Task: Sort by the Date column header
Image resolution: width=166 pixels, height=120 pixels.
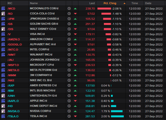Action: tap(148, 3)
